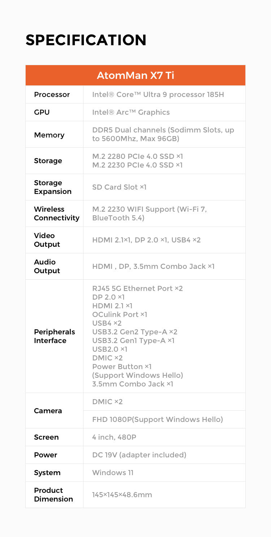This screenshot has height=537, width=271.
Task: Select the Wireless Connectivity label
Action: point(56,213)
